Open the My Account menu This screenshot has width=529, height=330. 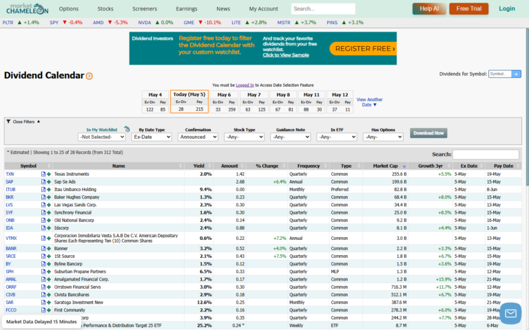pos(264,9)
